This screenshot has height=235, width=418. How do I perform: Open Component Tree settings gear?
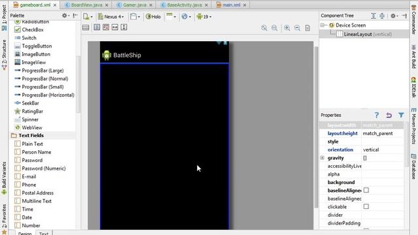[x=394, y=16]
